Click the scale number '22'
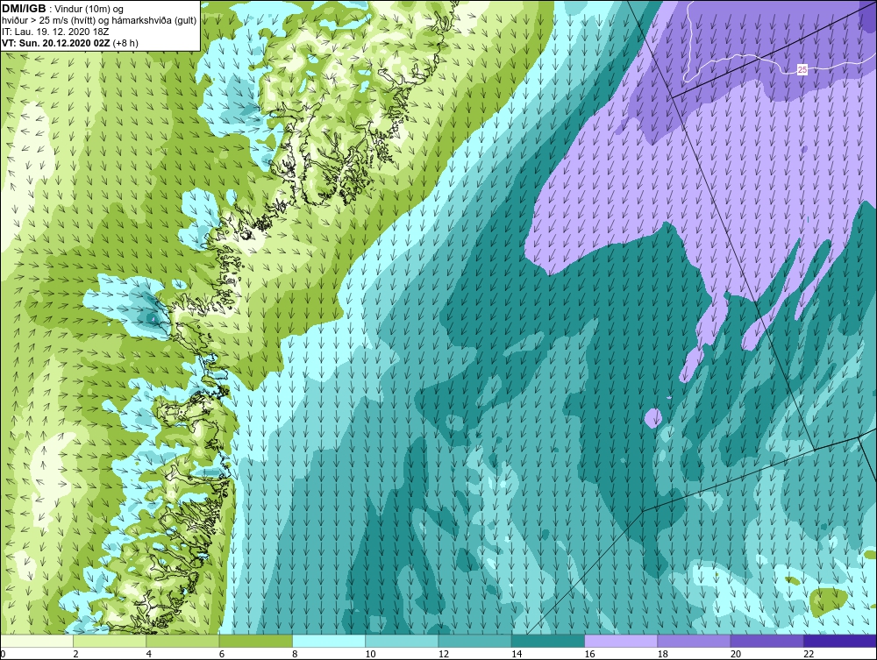 [809, 654]
